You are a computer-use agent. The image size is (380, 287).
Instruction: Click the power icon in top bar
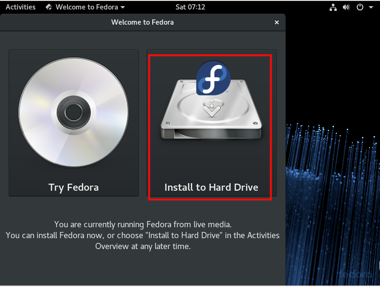[x=360, y=7]
